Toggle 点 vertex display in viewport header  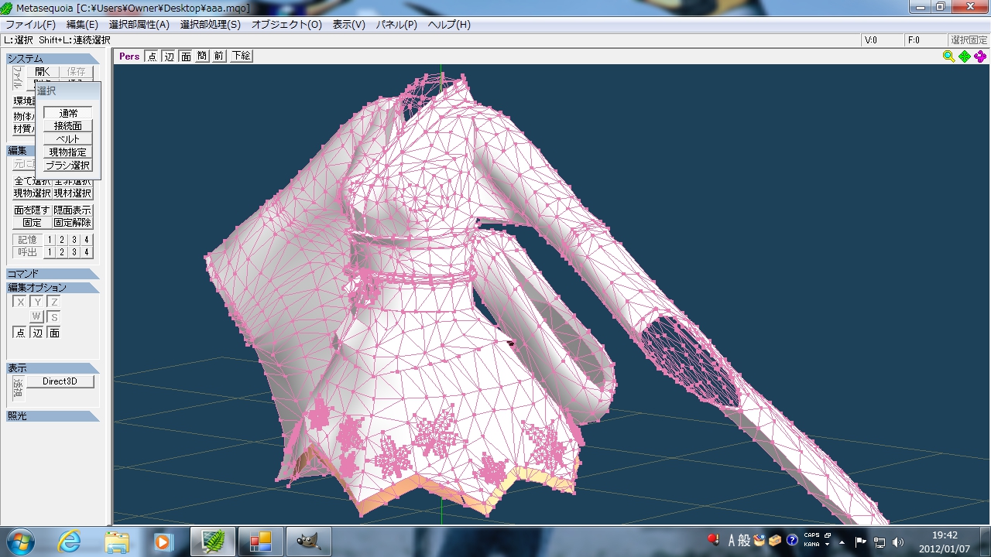[152, 56]
